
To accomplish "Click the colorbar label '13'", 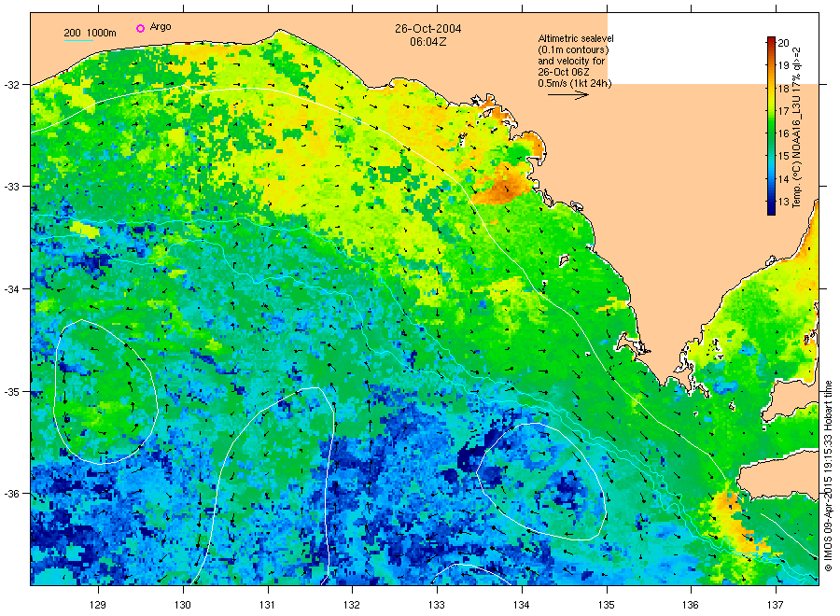I will (783, 202).
